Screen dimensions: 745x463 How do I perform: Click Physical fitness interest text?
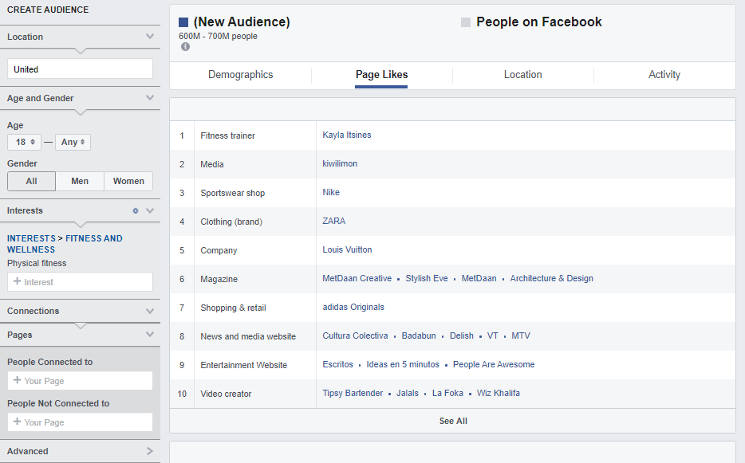coord(37,263)
